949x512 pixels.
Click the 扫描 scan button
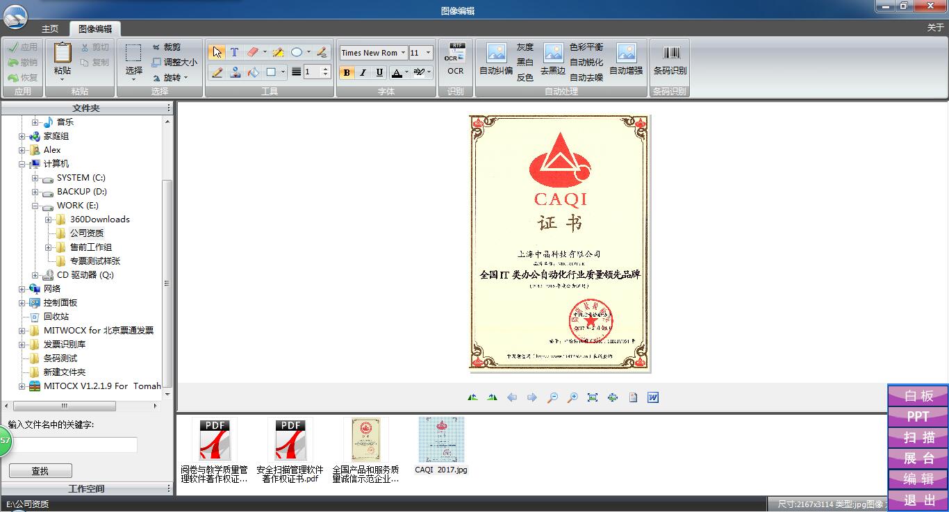[918, 438]
